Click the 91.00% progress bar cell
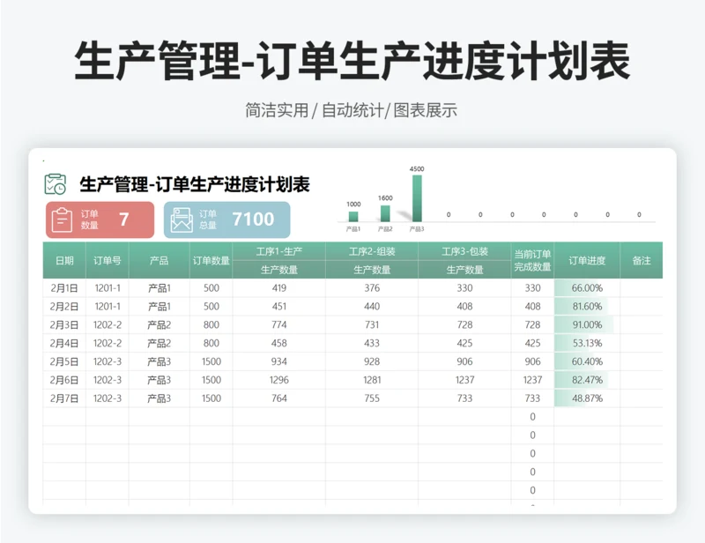The image size is (705, 543). pos(587,324)
